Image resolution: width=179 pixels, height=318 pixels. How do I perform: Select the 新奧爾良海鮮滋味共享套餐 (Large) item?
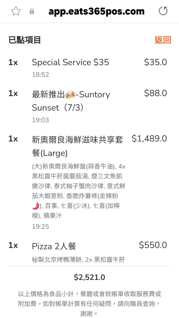(x=77, y=146)
